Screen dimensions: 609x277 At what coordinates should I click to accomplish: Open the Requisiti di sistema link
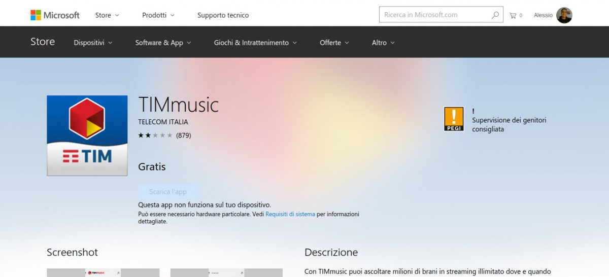coord(290,214)
